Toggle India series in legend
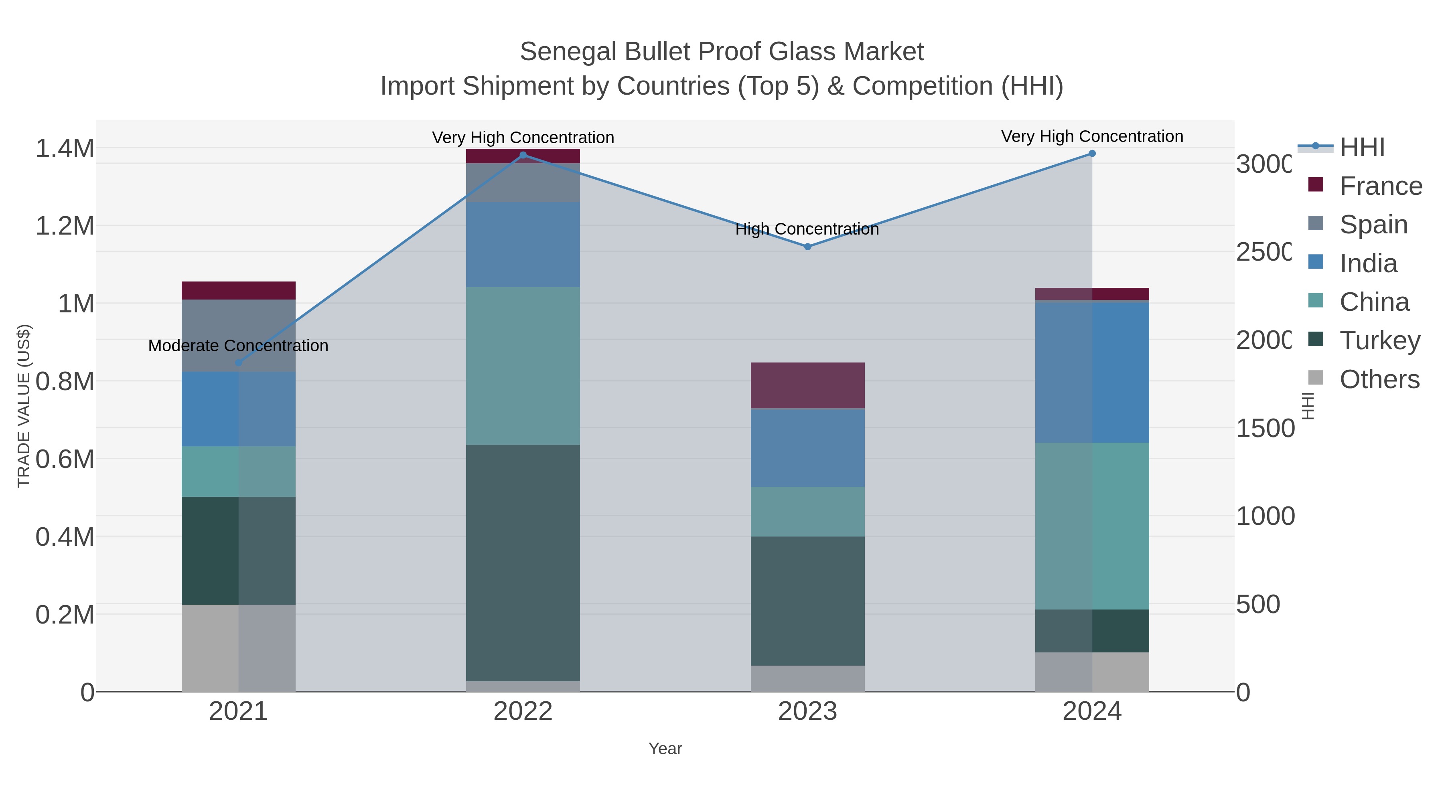The height and width of the screenshot is (812, 1444). pyautogui.click(x=1353, y=263)
